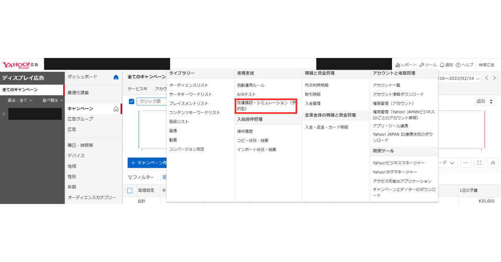Click the Yahoo! JAPAN 広告 logo
Viewport: 501px width, 262px height.
[x=20, y=65]
